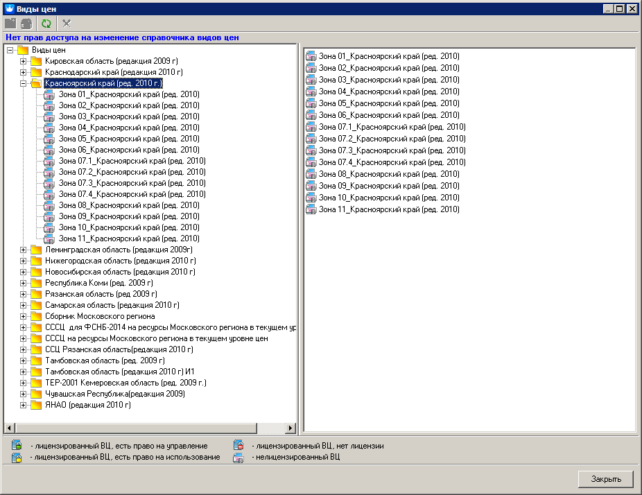Select Рязанская область (ред 2009 г) folder
The image size is (642, 495).
(101, 294)
